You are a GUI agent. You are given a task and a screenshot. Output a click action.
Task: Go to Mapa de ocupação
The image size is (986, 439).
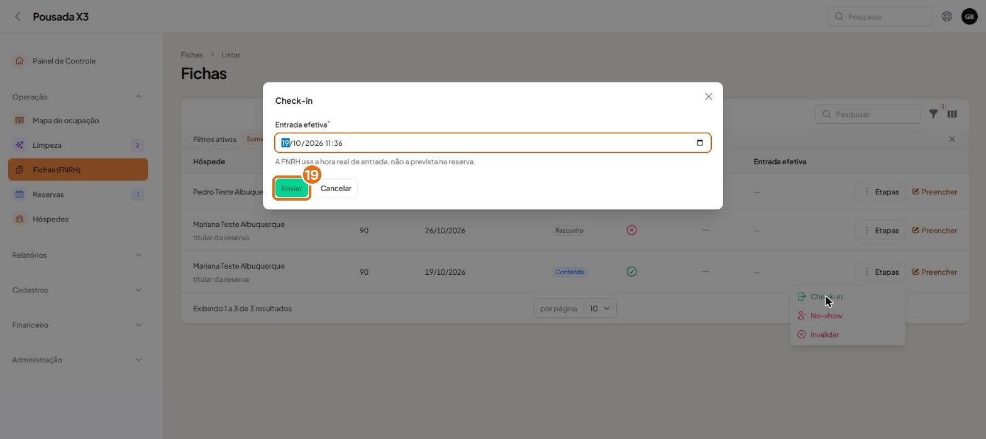[78, 121]
